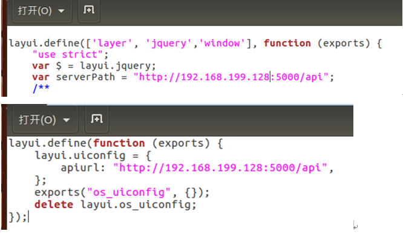Click the layui.uiconfig assignment line

93,155
